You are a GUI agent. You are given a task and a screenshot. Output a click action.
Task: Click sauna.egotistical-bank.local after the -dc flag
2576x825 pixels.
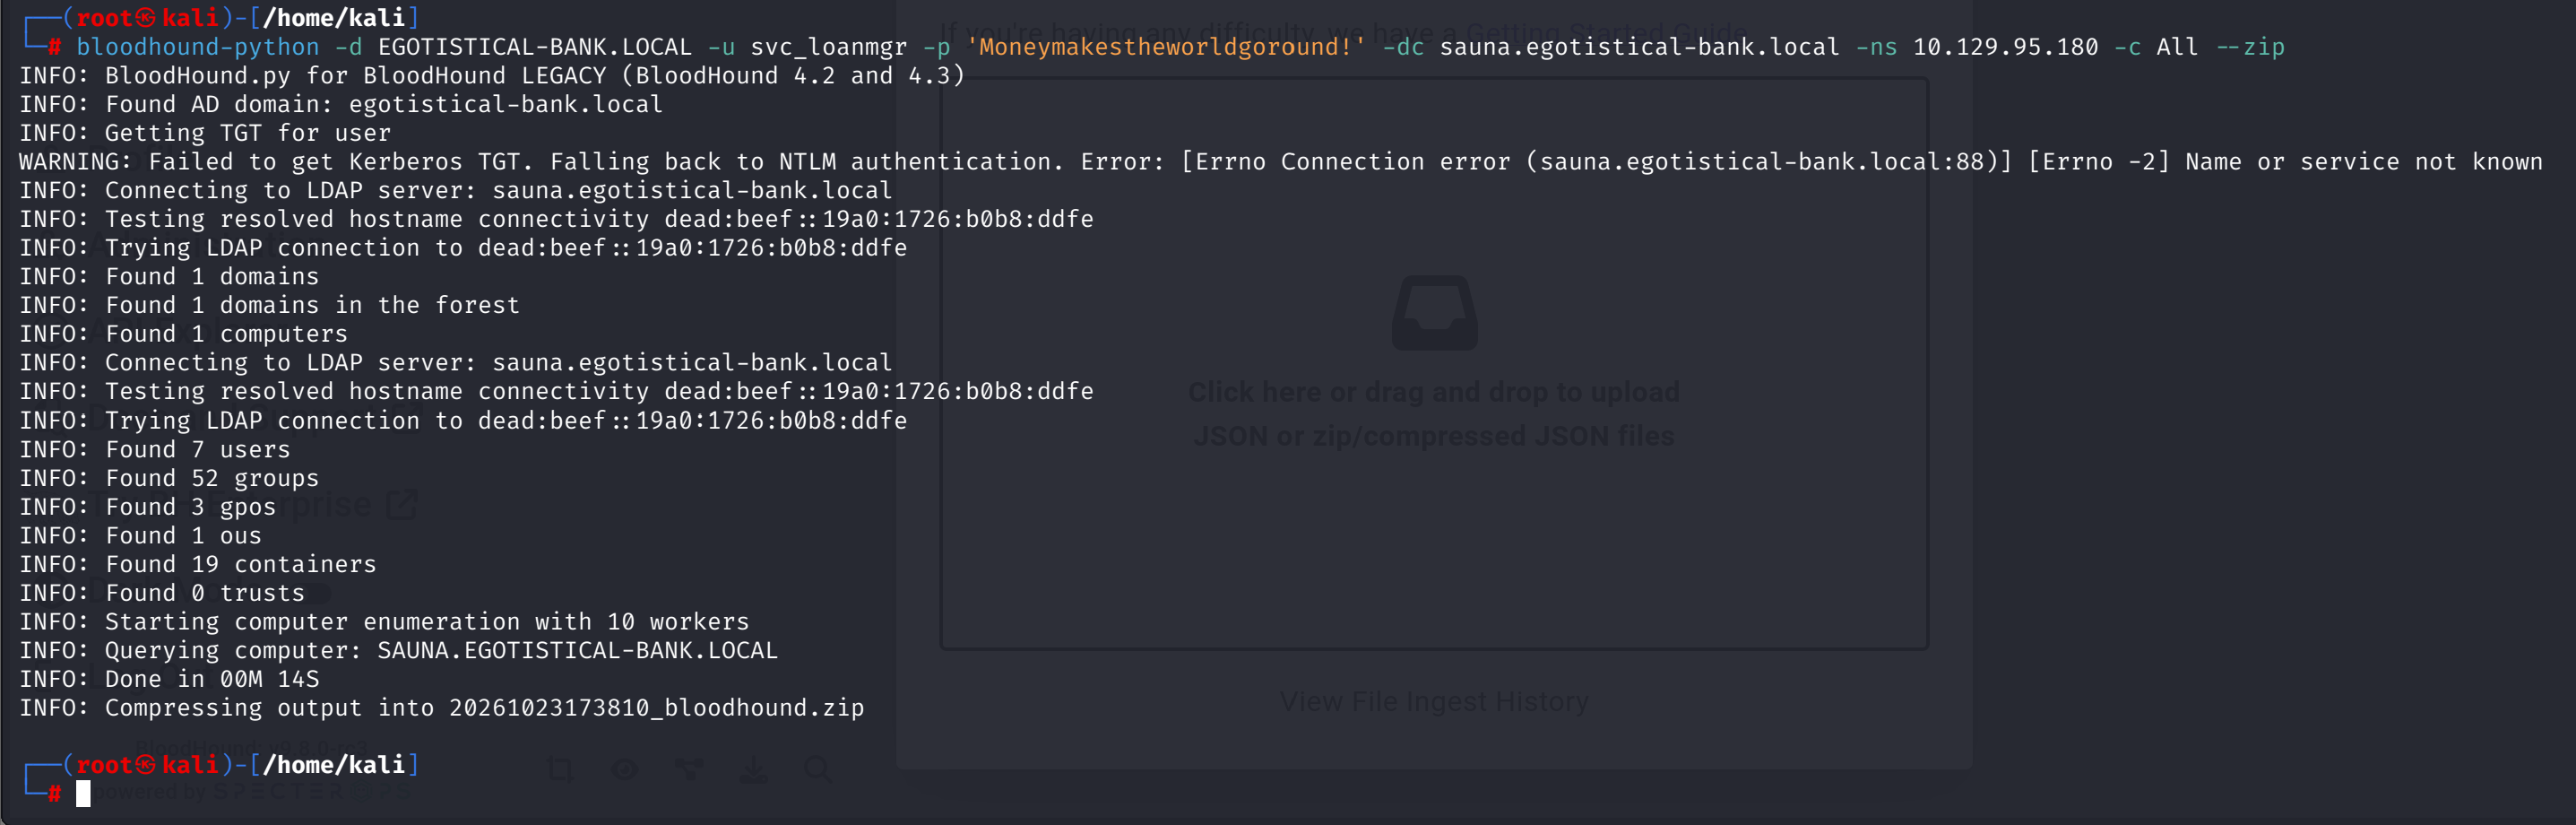click(1639, 47)
